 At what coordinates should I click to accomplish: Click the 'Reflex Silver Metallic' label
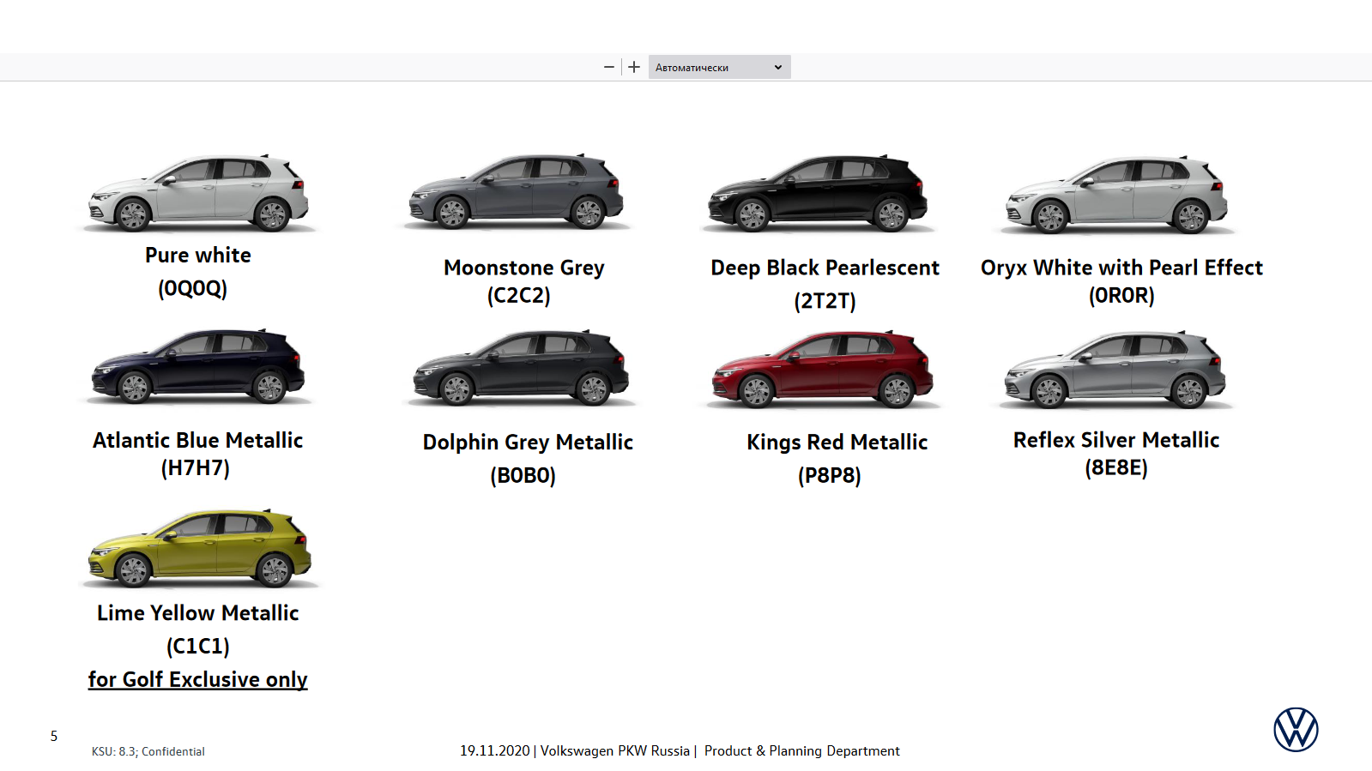click(x=1116, y=440)
